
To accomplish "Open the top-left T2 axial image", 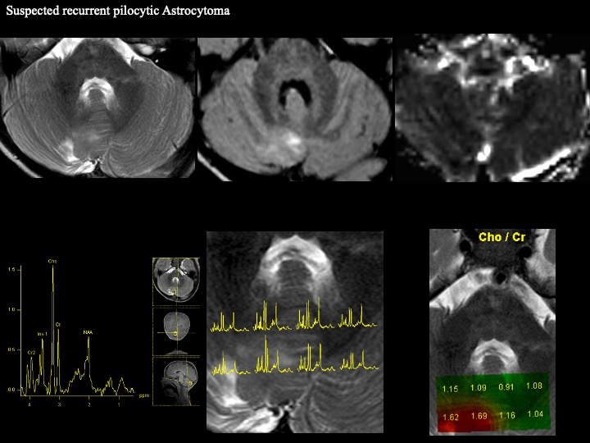I will (x=98, y=107).
